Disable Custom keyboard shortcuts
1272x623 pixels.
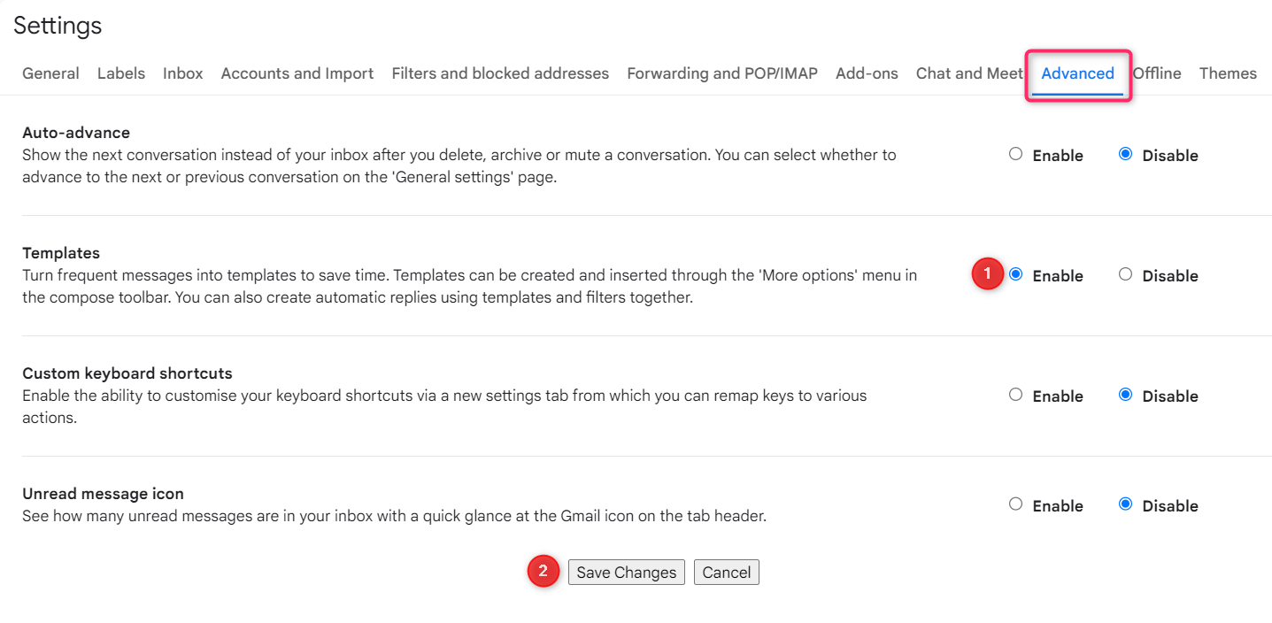[x=1125, y=395]
